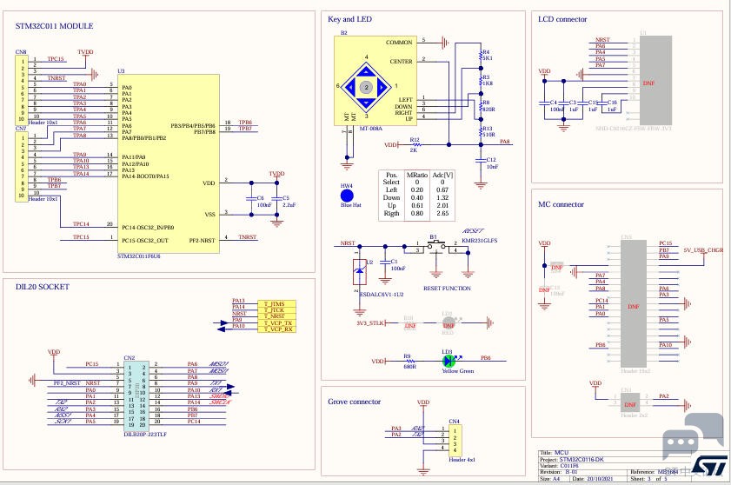Screen dimensions: 731x485
Task: Click the KMR231GLFS part label
Action: point(479,241)
